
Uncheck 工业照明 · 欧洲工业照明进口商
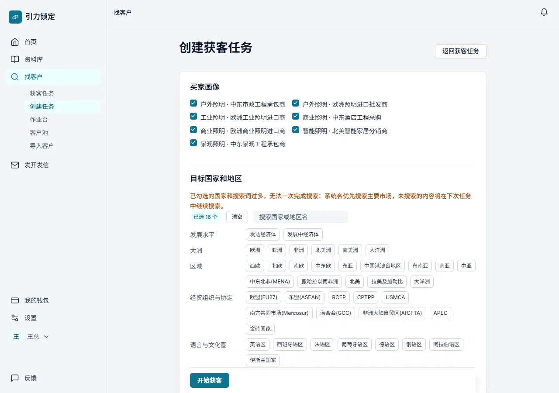point(193,116)
